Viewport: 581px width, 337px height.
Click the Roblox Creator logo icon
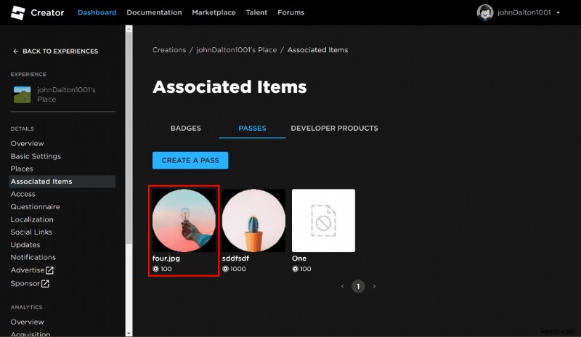pyautogui.click(x=17, y=12)
